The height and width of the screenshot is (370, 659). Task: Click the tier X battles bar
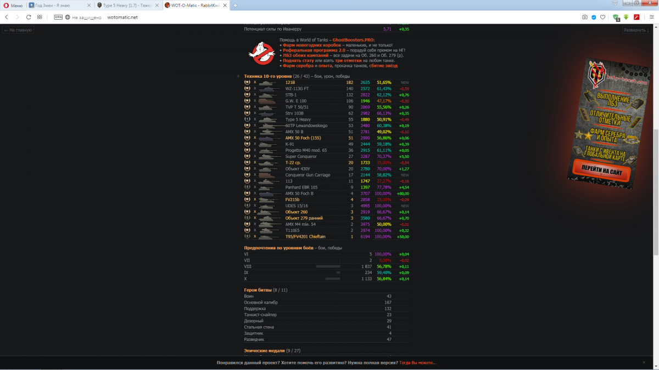(333, 278)
